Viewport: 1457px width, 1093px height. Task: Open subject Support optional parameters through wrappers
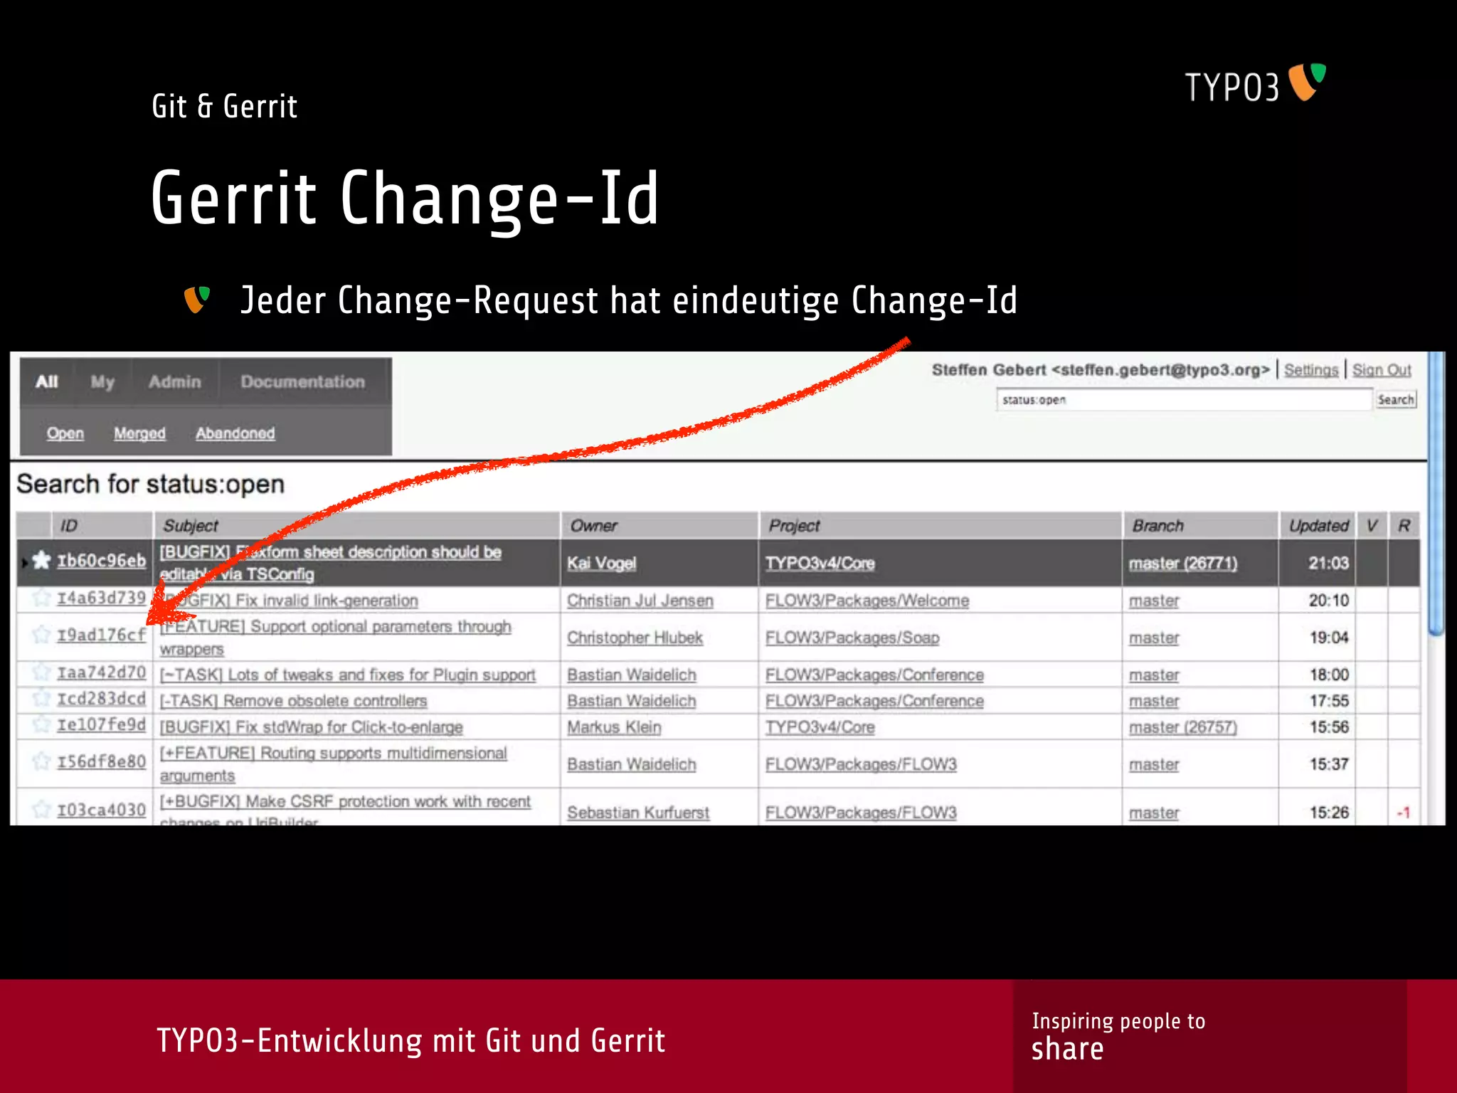click(x=336, y=638)
